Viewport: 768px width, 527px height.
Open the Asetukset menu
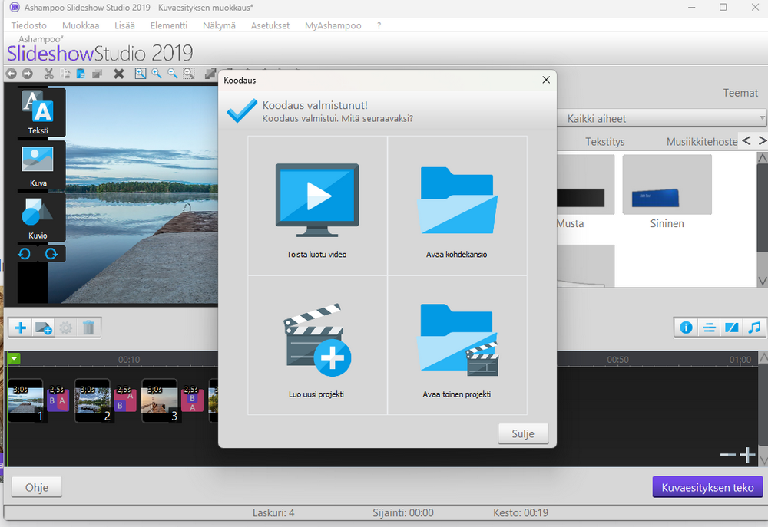pyautogui.click(x=270, y=25)
